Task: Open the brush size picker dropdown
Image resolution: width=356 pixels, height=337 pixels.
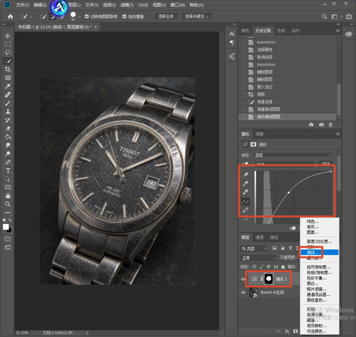Action: click(80, 17)
